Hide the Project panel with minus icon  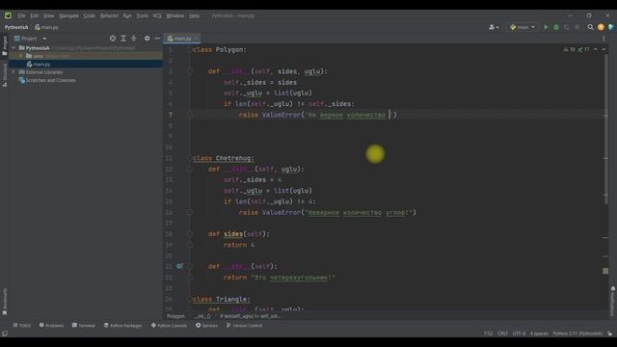157,39
